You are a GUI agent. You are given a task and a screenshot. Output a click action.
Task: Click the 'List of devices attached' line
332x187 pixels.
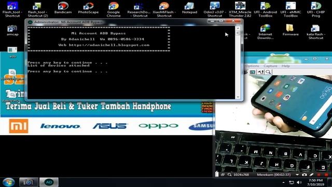click(x=59, y=65)
